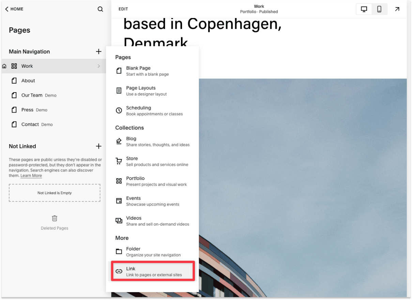Open the page search magnifier icon
The height and width of the screenshot is (300, 412).
coord(100,9)
